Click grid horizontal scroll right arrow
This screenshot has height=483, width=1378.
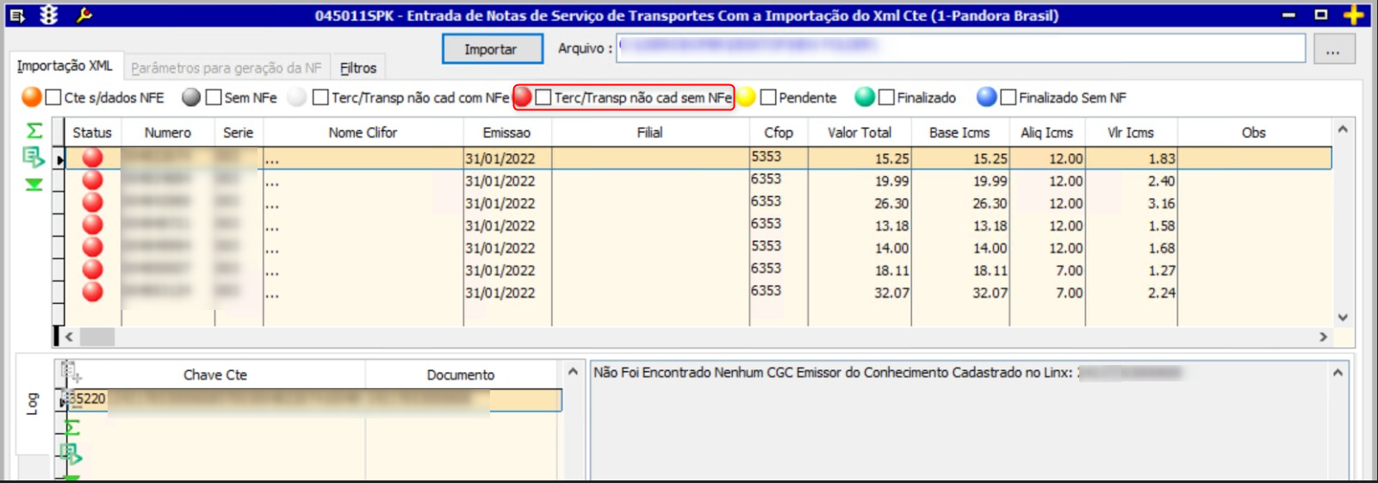(x=1324, y=337)
